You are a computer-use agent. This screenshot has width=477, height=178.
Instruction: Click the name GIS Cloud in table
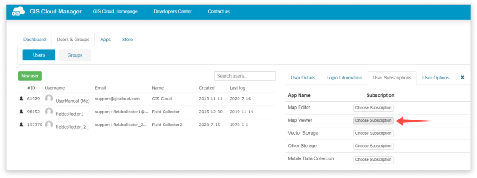click(162, 99)
